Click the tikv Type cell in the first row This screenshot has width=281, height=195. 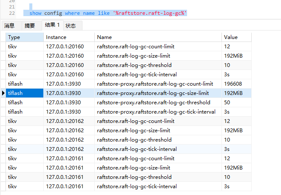[25, 47]
